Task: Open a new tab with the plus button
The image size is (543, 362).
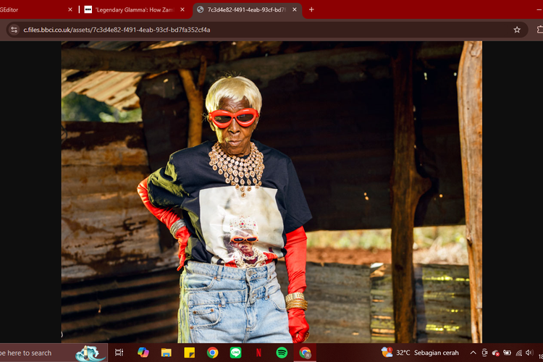Action: point(311,9)
